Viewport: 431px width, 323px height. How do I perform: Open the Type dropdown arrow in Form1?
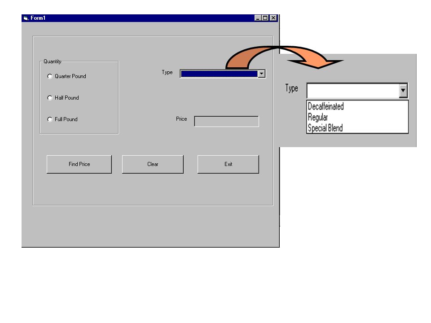[261, 74]
